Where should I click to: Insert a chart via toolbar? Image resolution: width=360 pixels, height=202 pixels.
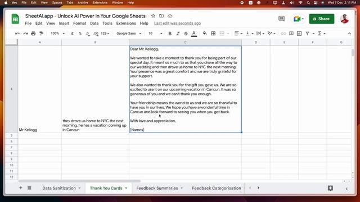tap(299, 34)
